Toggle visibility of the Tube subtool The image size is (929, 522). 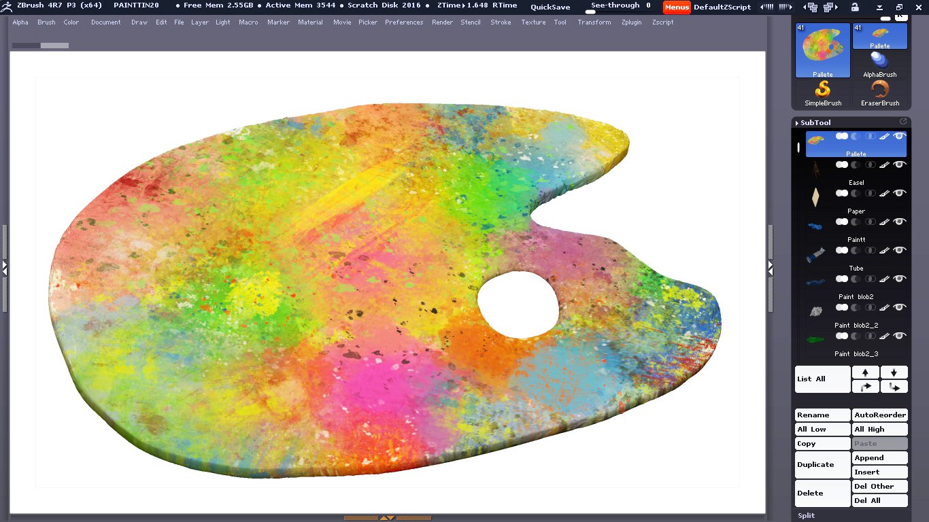(900, 250)
